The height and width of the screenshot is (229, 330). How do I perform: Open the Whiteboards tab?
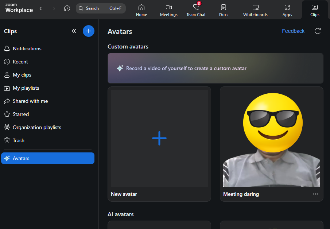click(x=255, y=10)
